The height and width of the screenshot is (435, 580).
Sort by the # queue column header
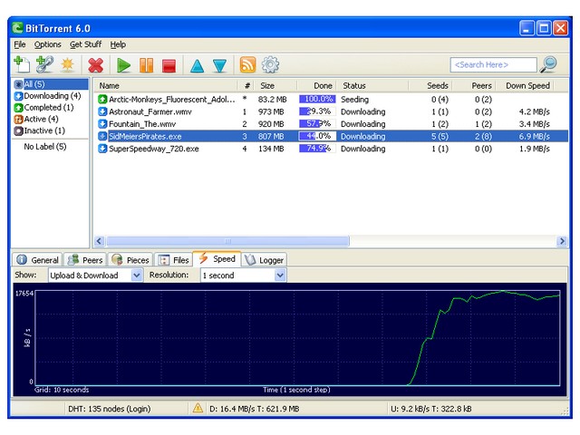pyautogui.click(x=246, y=86)
